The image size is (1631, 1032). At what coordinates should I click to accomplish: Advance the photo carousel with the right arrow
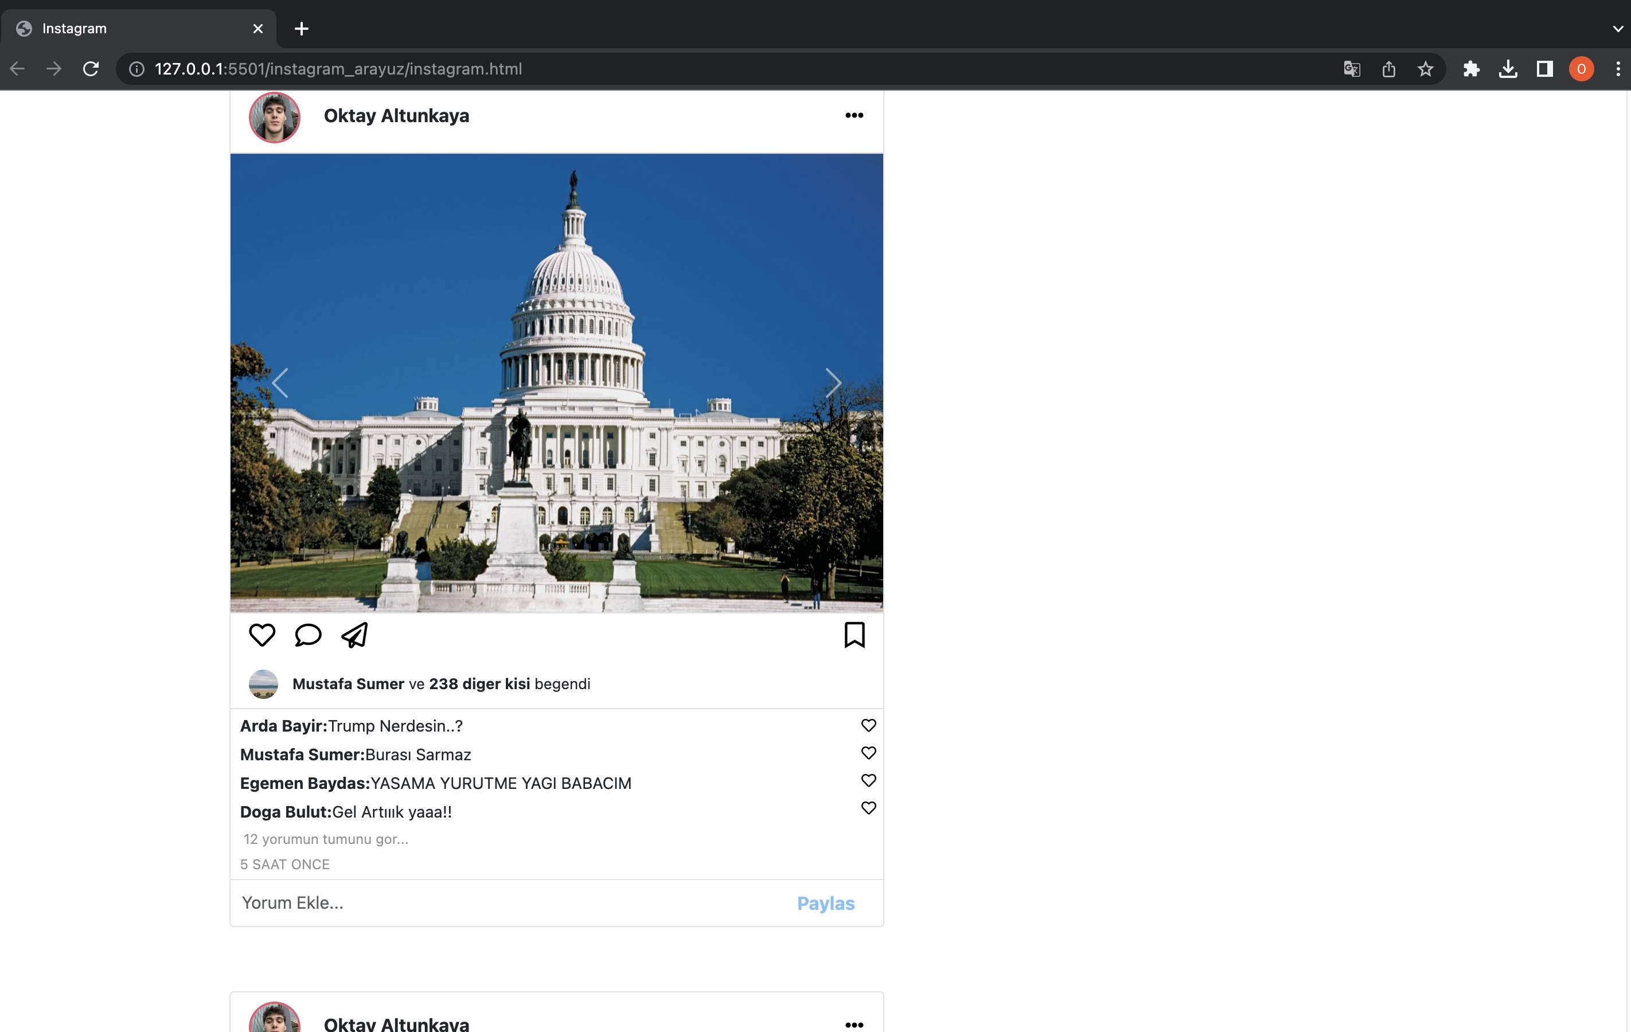[x=833, y=382]
